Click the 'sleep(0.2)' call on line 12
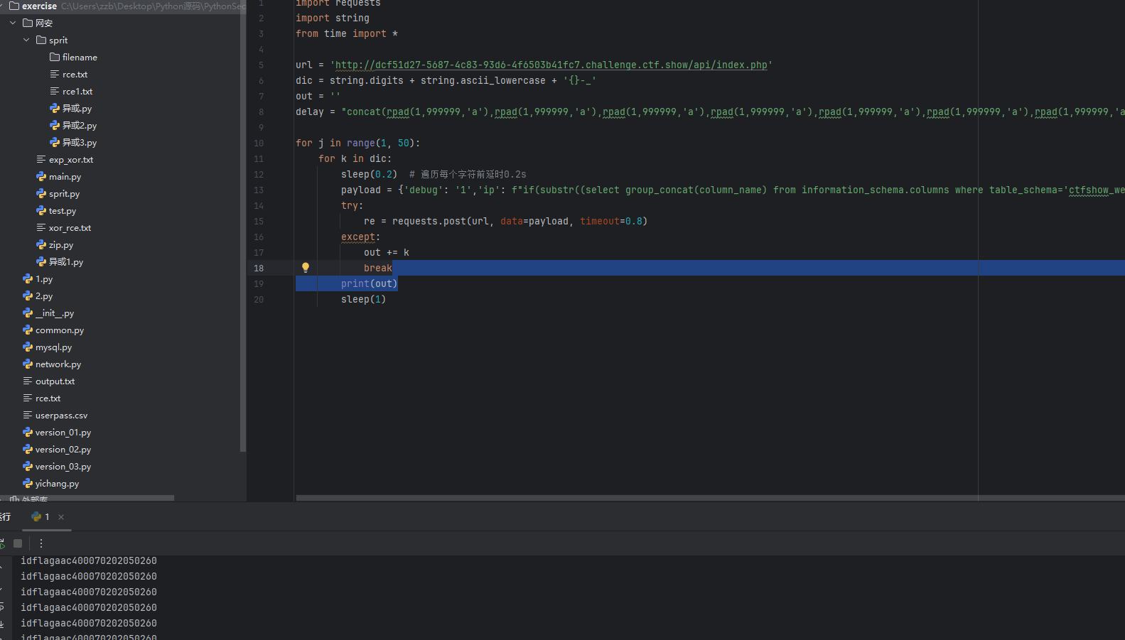Viewport: 1125px width, 640px height. click(369, 174)
